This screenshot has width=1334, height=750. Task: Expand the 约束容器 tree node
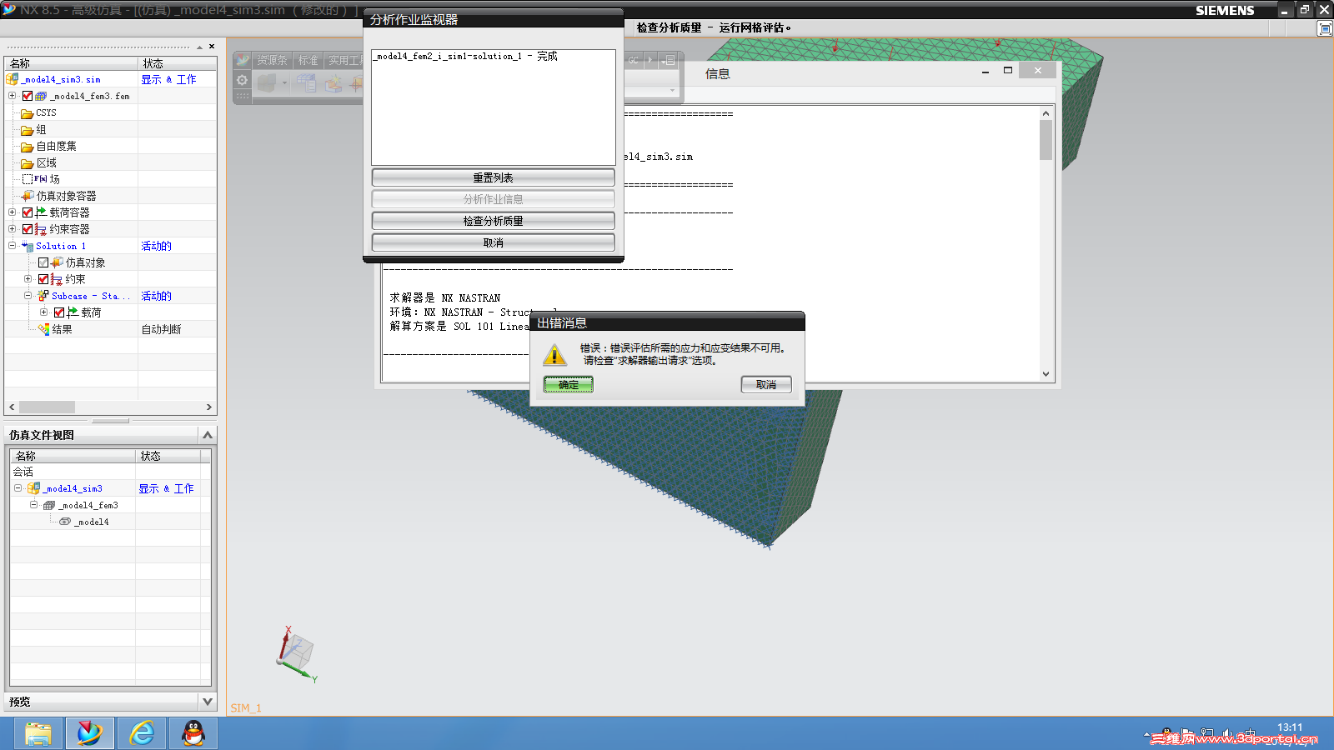point(13,229)
